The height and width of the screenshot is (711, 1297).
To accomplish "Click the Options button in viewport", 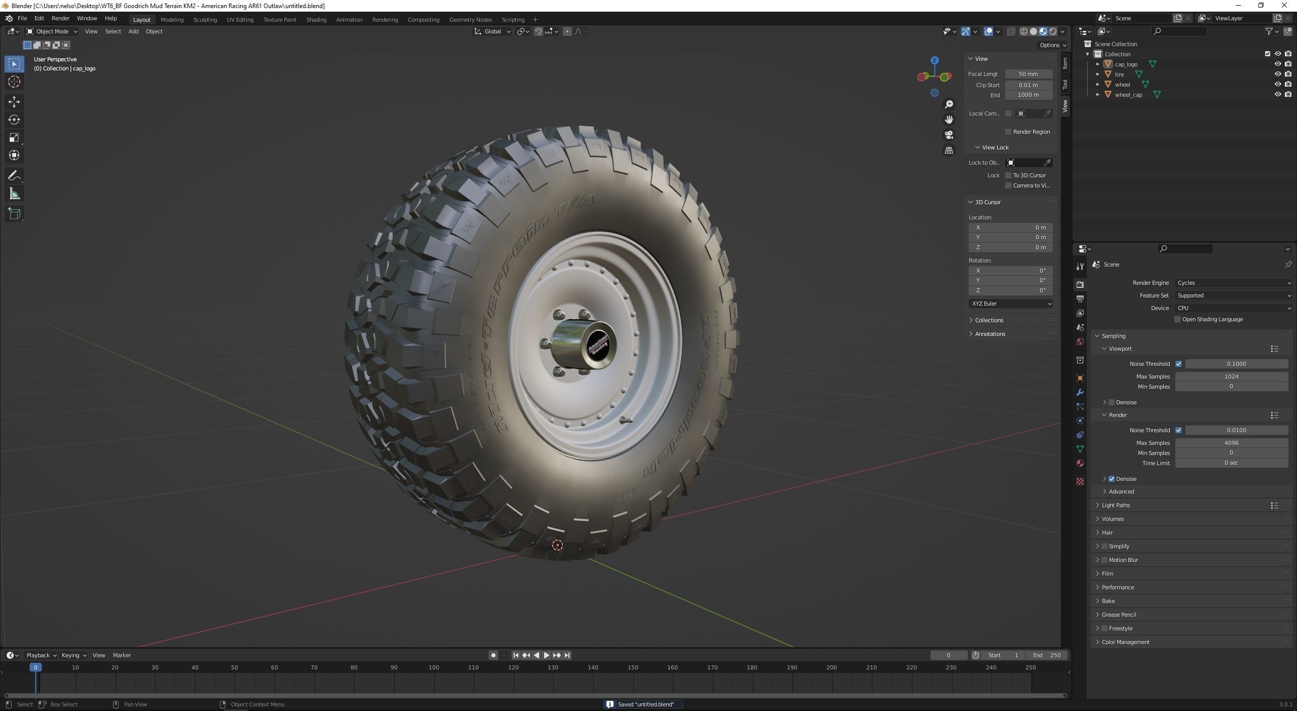I will pos(1053,45).
